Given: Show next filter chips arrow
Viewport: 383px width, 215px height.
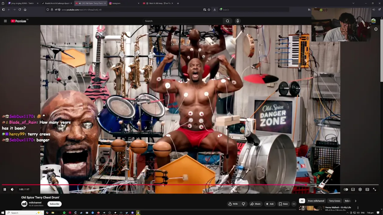Looking at the screenshot, I should (x=355, y=201).
